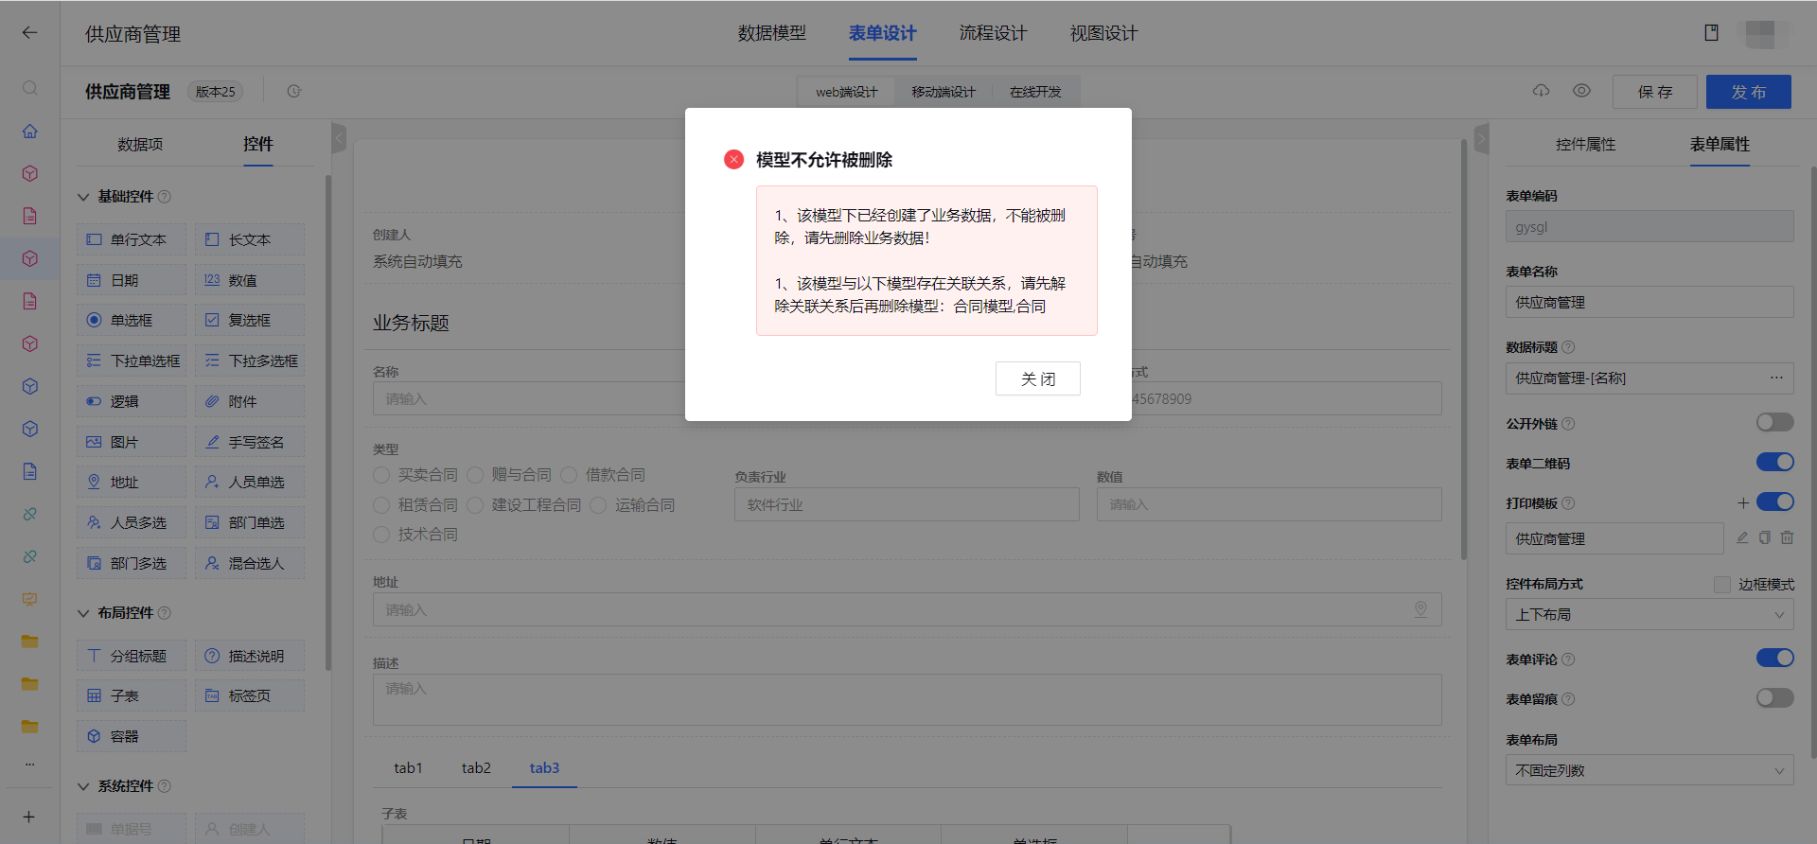Select the 赠与合同 radio option
Screen dimensions: 1817x844
(475, 474)
